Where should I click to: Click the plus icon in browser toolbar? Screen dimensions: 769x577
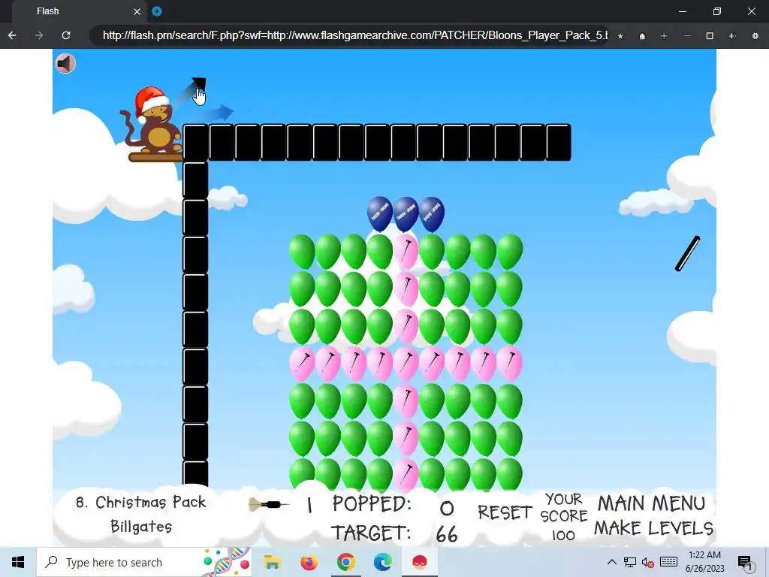(x=664, y=36)
